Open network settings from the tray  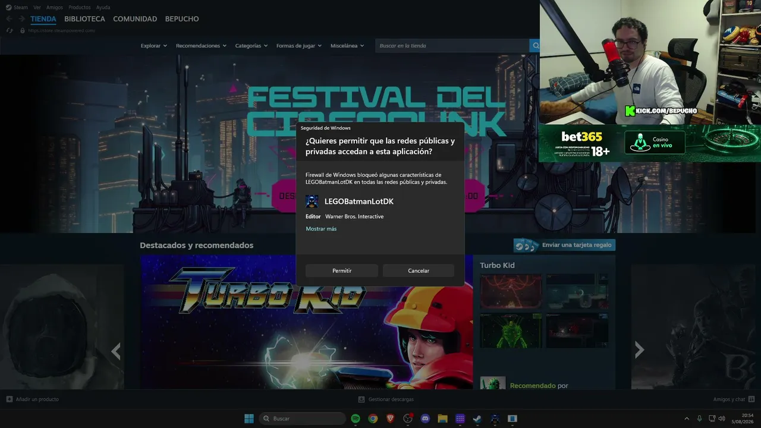[712, 418]
